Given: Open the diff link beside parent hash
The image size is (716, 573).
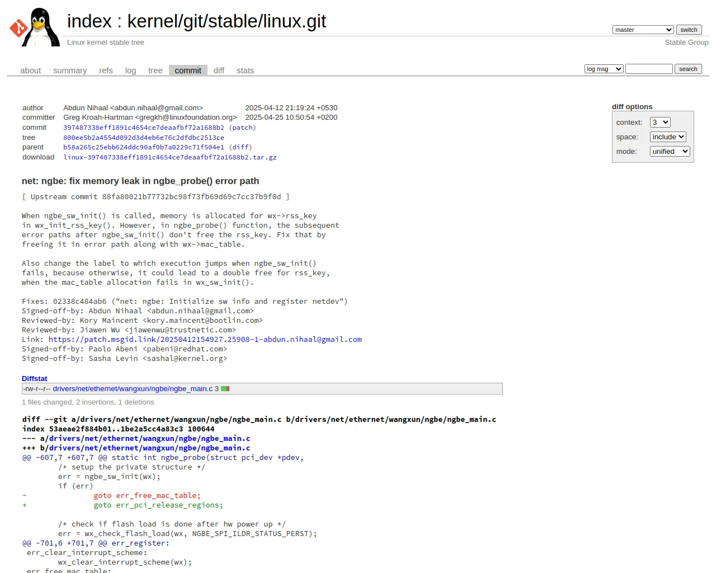Looking at the screenshot, I should [x=241, y=147].
